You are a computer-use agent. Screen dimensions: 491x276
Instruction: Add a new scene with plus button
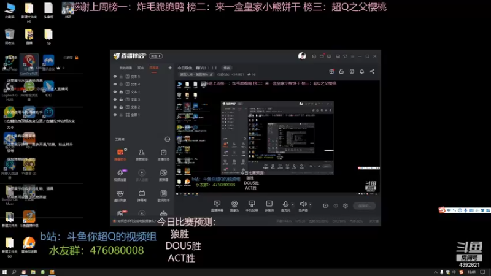tap(170, 67)
